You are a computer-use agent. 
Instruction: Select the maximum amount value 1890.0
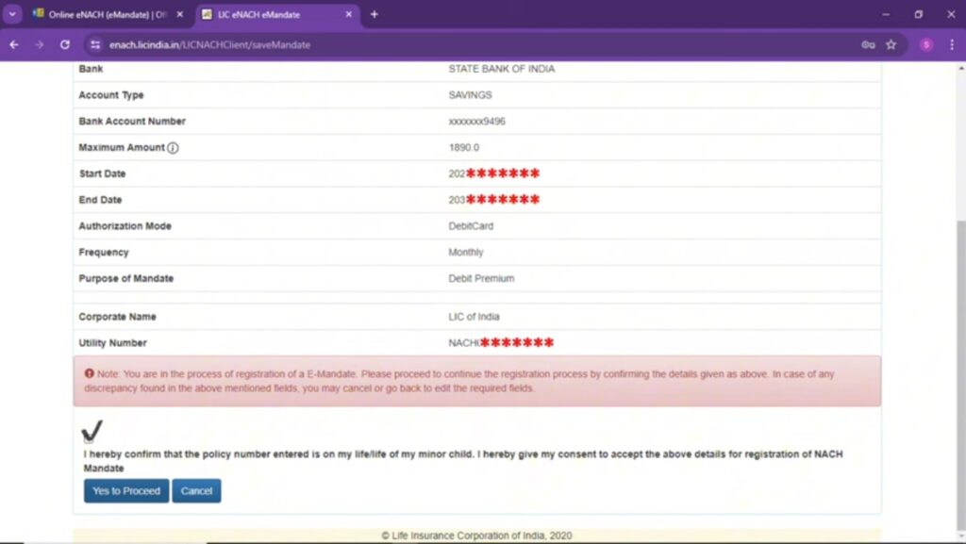(464, 148)
